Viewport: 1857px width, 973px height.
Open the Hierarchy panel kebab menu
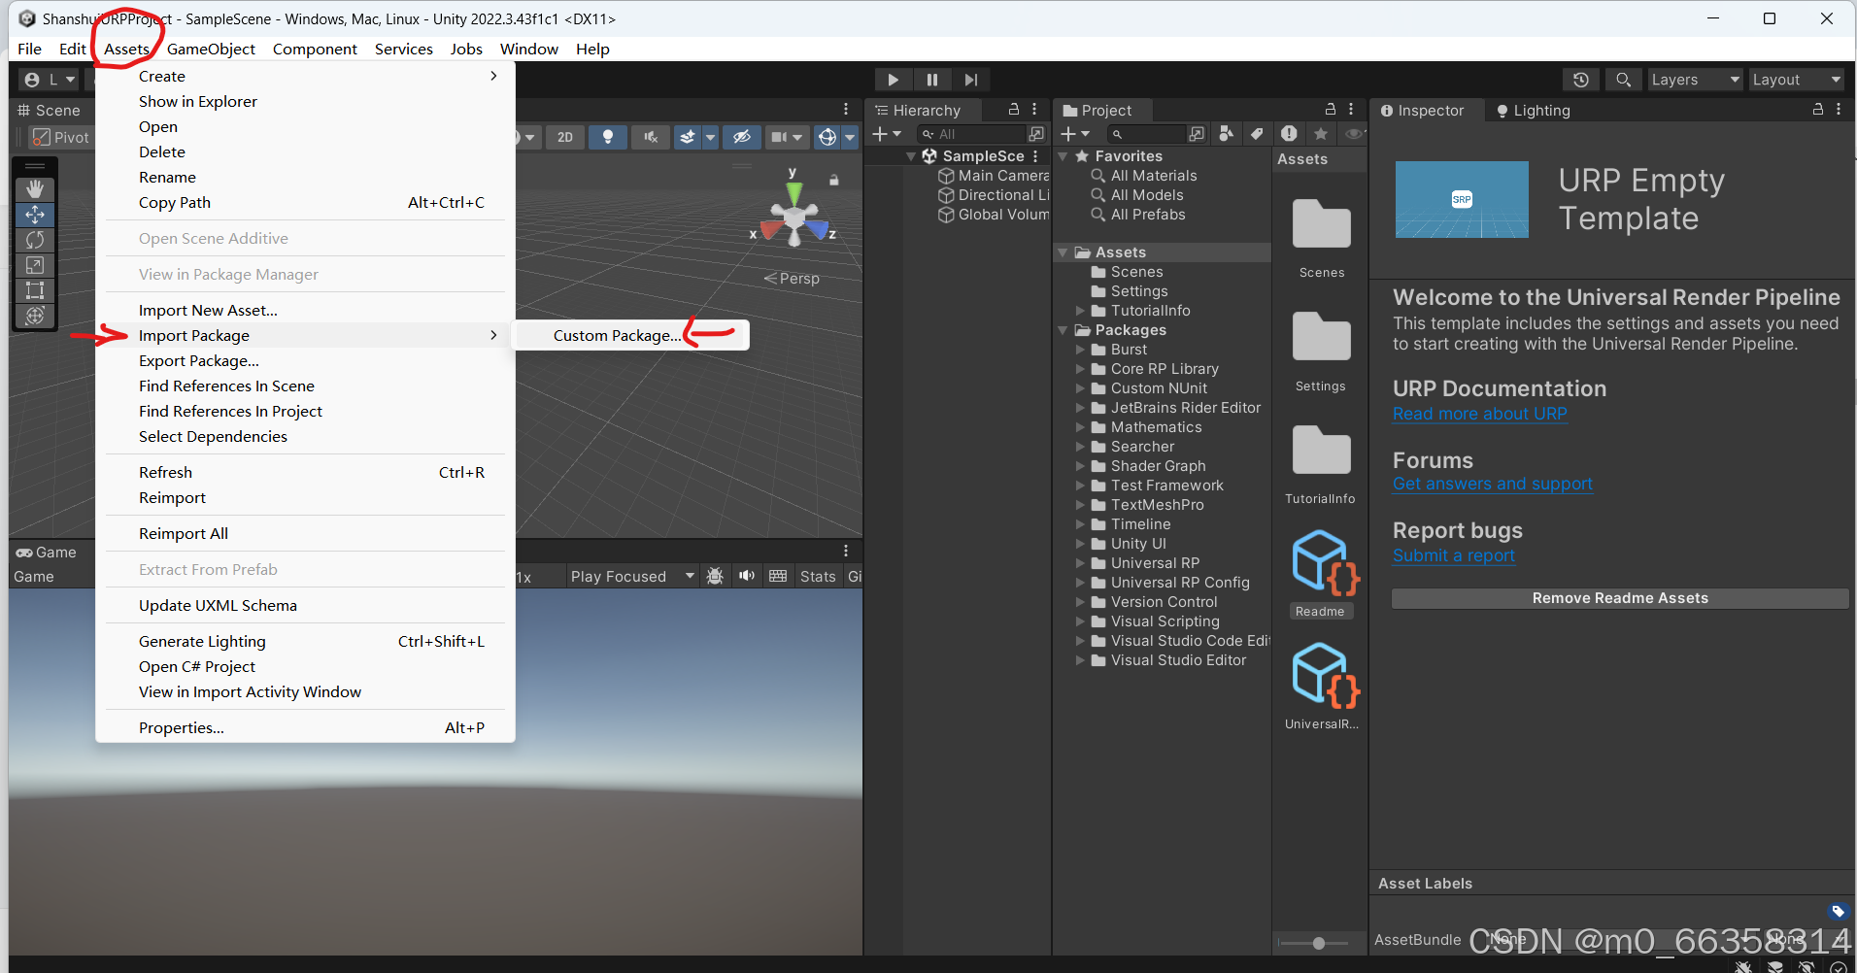(x=1034, y=110)
